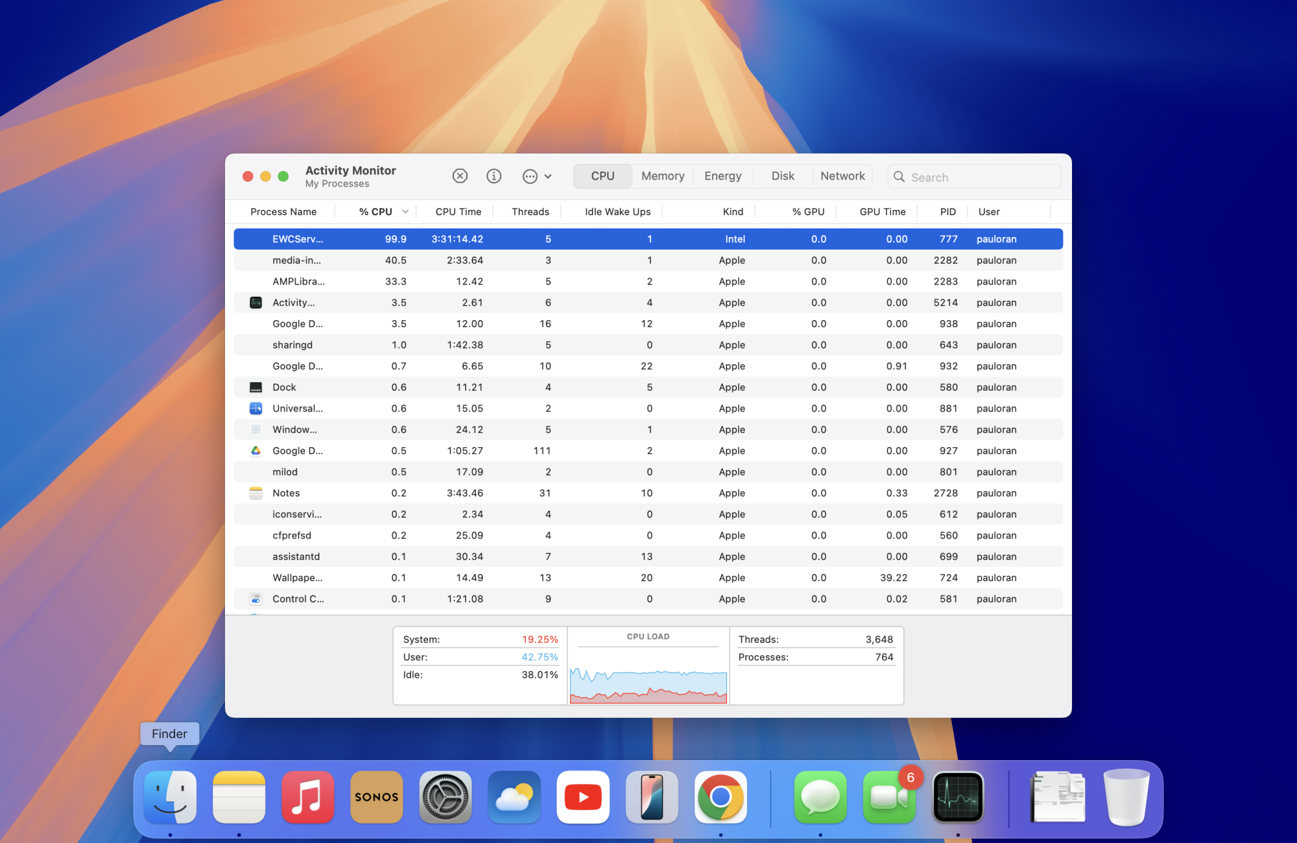Open Sonos from the Dock
1297x843 pixels.
click(x=377, y=798)
